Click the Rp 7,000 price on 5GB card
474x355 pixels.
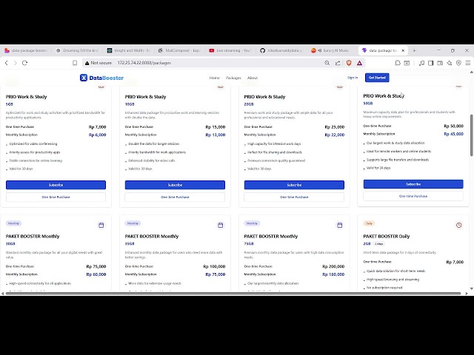click(97, 126)
